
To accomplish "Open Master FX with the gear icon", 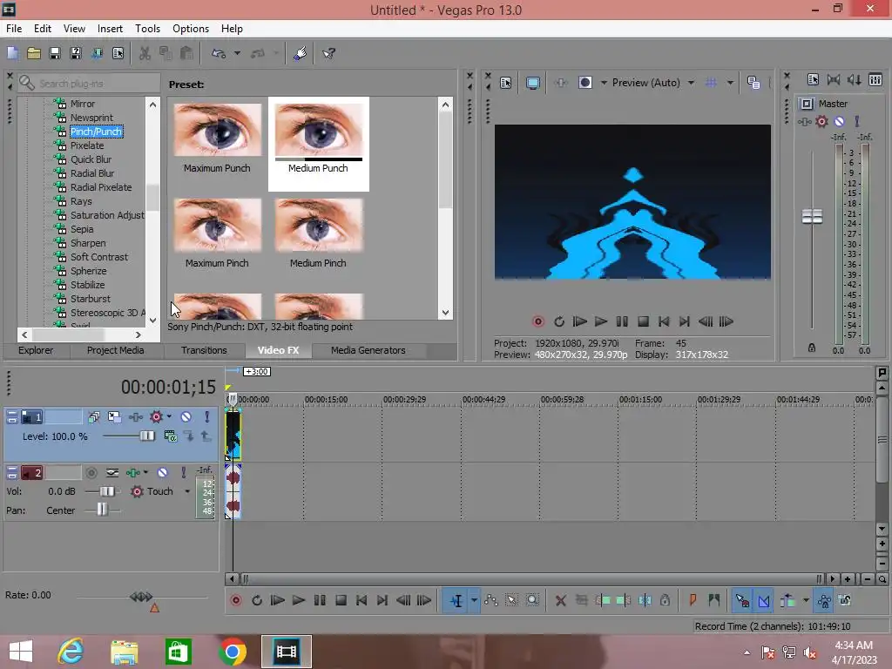I will (x=821, y=121).
